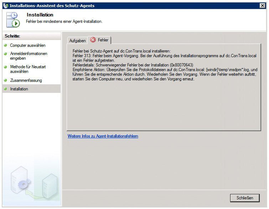Click green bullet next to Computer auswählen

[x=5, y=45]
